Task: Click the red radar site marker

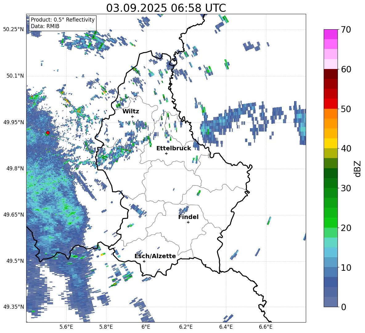Action: pos(48,133)
